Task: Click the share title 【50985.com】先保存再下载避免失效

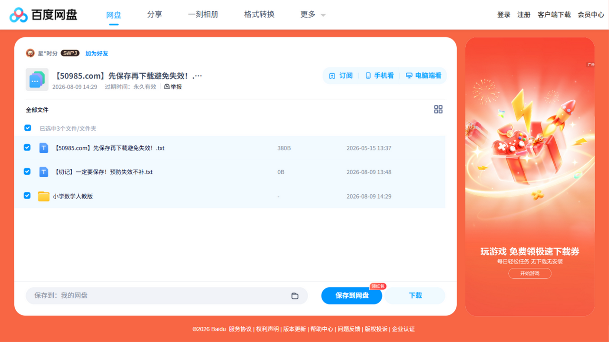Action: 128,76
